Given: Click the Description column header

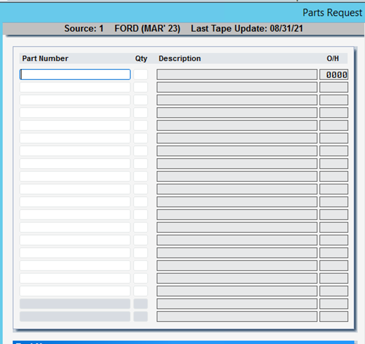Looking at the screenshot, I should 180,58.
